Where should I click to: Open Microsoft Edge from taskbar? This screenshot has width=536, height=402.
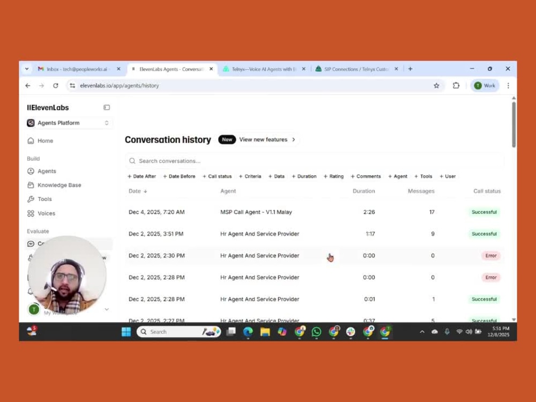[248, 332]
